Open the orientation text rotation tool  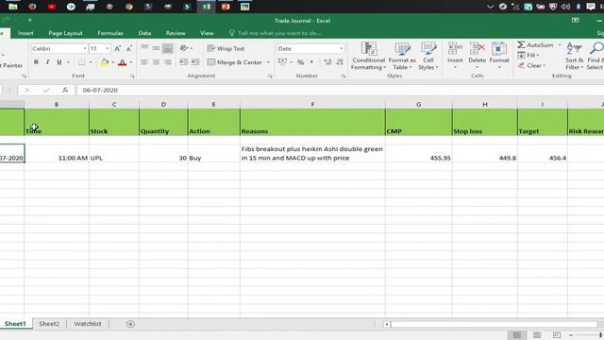pyautogui.click(x=184, y=48)
